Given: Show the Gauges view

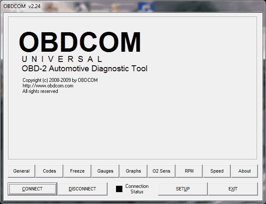Looking at the screenshot, I should [x=105, y=171].
